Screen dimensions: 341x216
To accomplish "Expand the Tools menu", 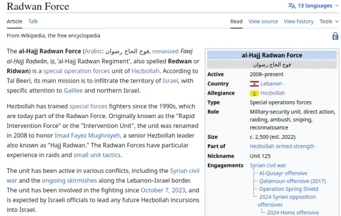I will [x=329, y=21].
